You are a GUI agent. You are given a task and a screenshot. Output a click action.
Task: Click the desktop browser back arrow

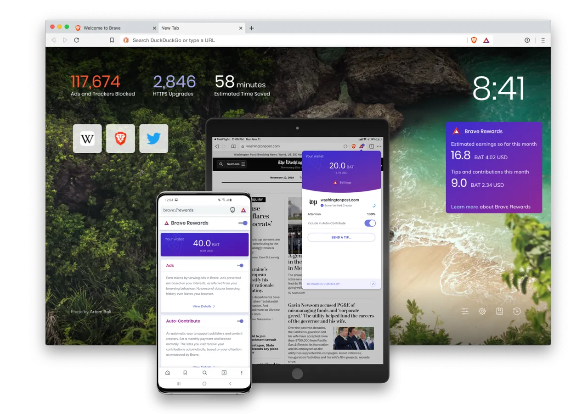coord(54,40)
